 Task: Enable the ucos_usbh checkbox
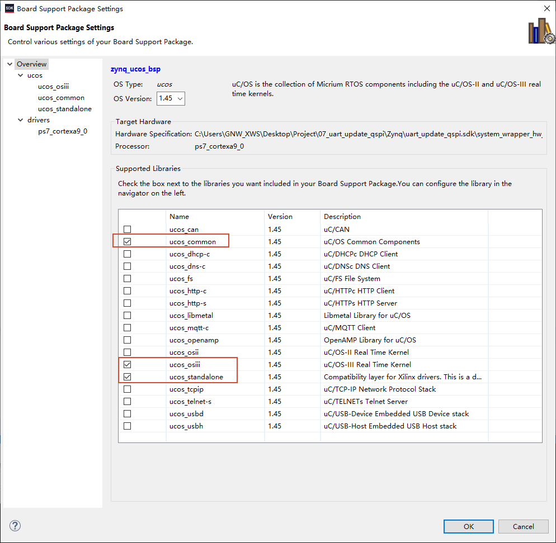point(128,426)
